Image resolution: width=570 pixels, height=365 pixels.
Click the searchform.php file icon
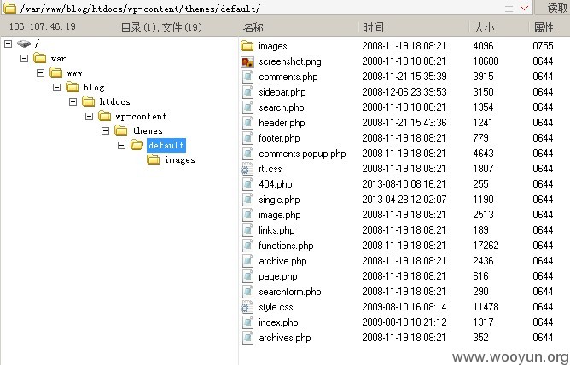(x=247, y=292)
